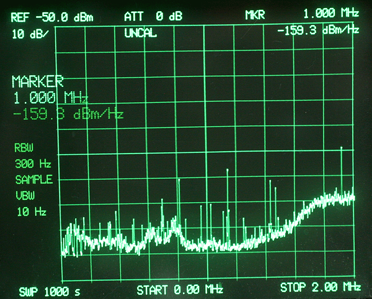The width and height of the screenshot is (372, 299).
Task: Select the REF -50.0 dBm reference level readout
Action: pos(52,17)
